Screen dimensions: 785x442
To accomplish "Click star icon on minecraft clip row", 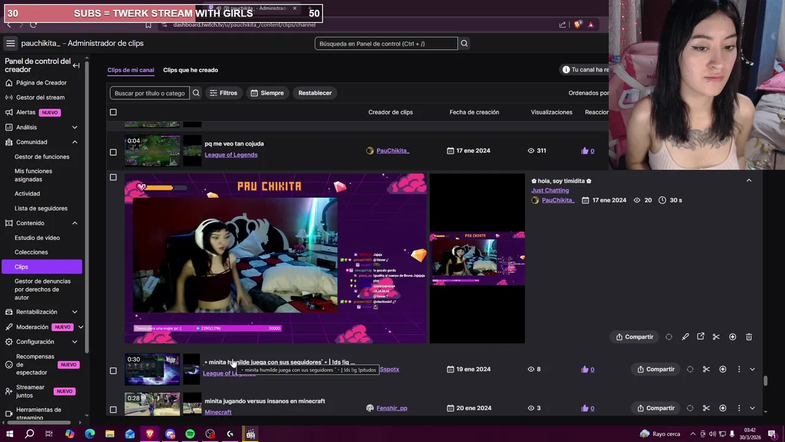I will [722, 408].
